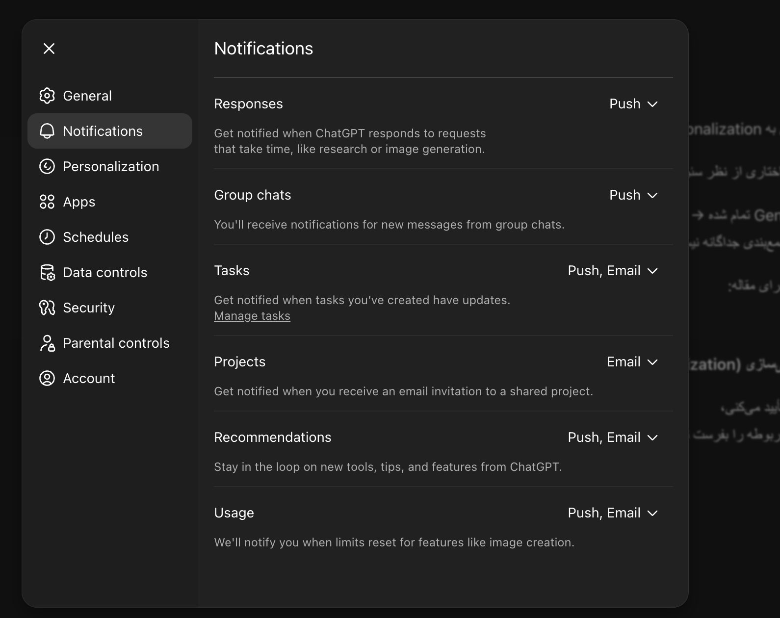780x618 pixels.
Task: Click the Recommendations setting title
Action: [273, 438]
